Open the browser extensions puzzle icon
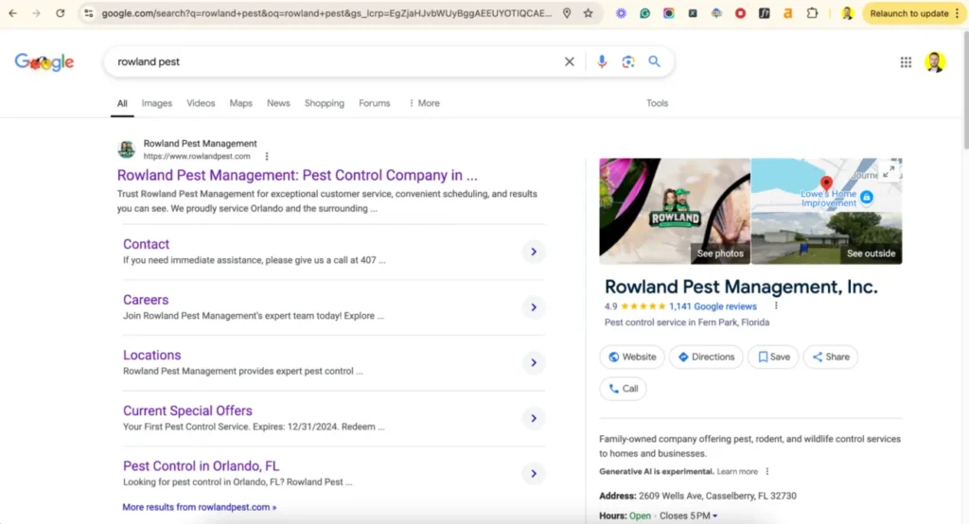969x524 pixels. (x=812, y=13)
